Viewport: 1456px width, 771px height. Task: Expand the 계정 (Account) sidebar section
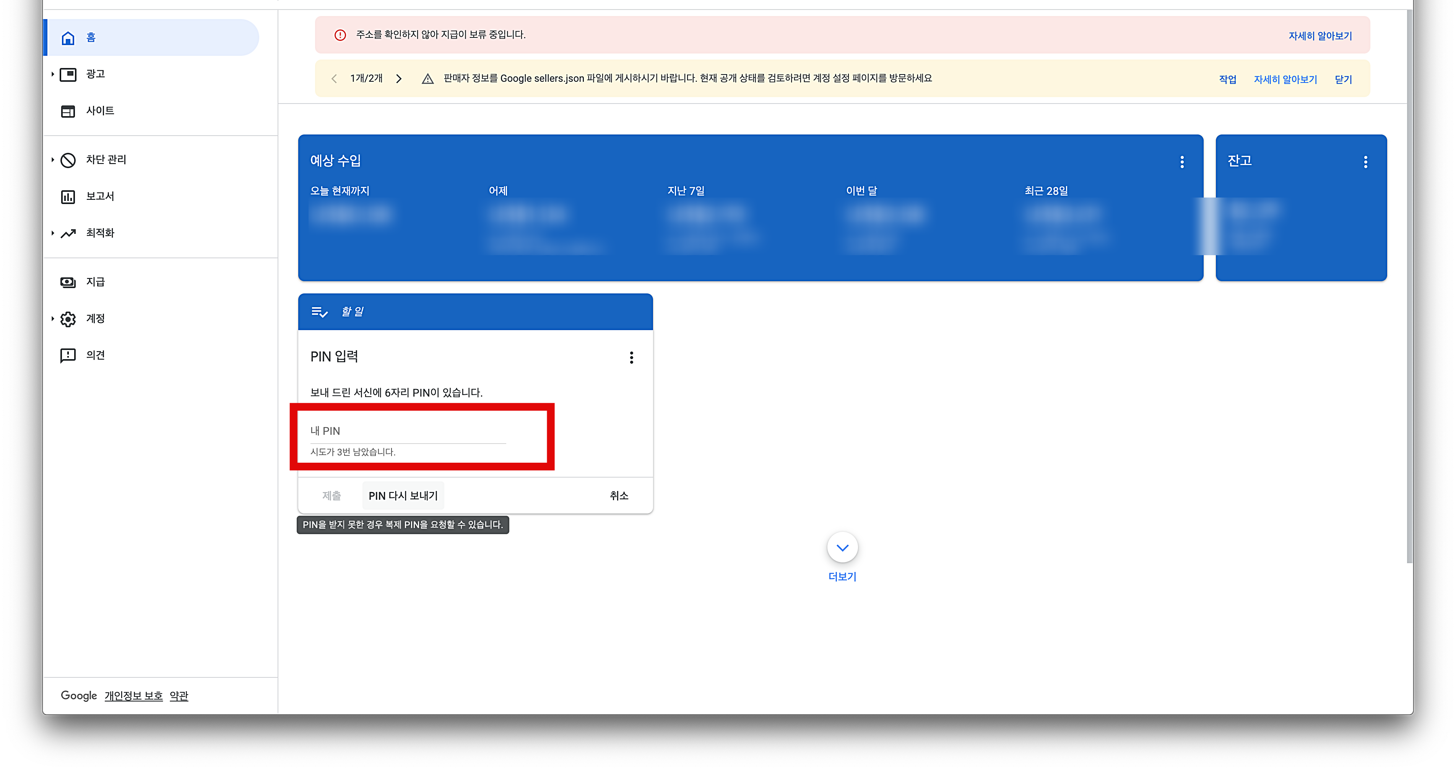(52, 319)
